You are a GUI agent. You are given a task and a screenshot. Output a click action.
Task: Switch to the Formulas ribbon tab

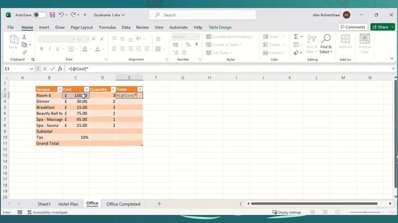pyautogui.click(x=108, y=27)
